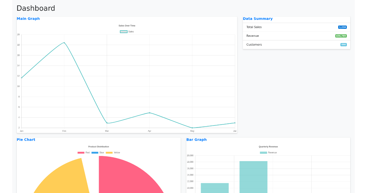Screen dimensions: 367x193
Task: Click the 890 Customers badge
Action: [x=344, y=44]
